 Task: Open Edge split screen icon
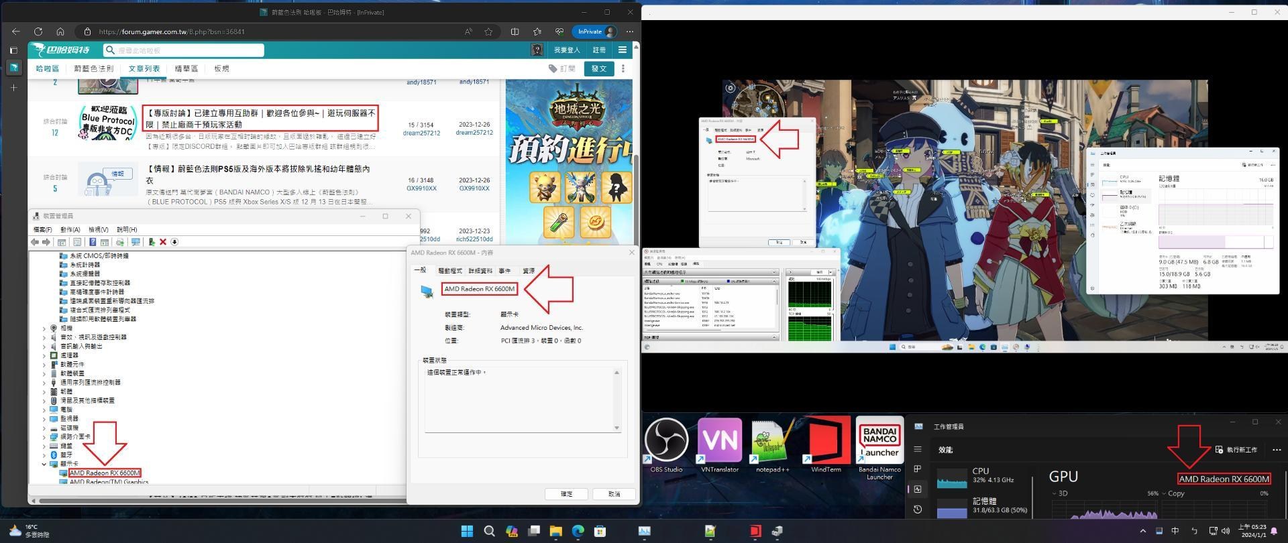tap(515, 32)
